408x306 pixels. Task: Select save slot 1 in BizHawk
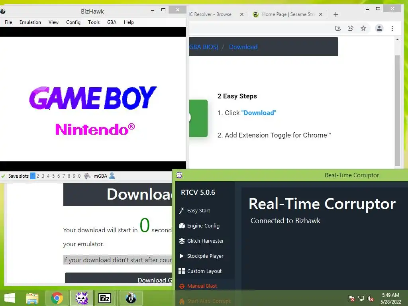(x=33, y=176)
